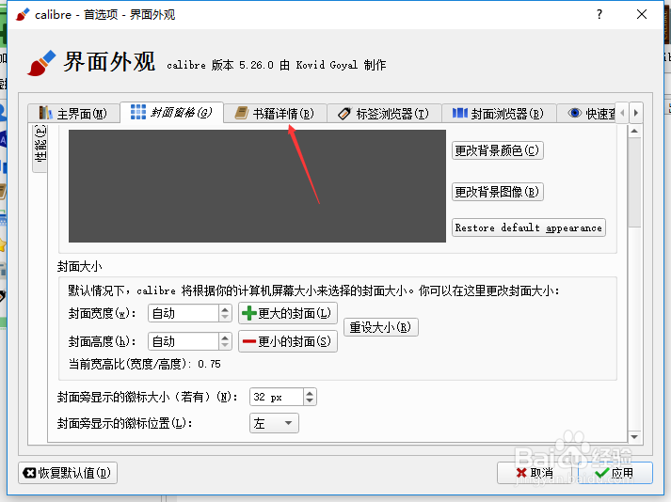Open the 书籍详情(B) tab
This screenshot has height=502, width=671.
(x=275, y=114)
